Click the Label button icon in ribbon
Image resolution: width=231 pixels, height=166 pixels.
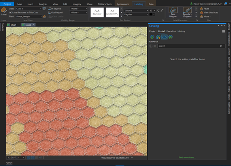click(4, 10)
